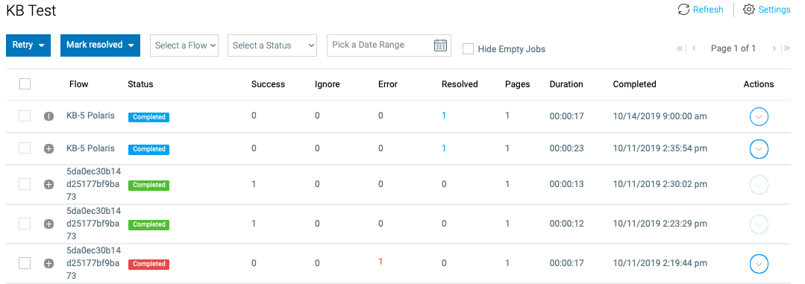805x284 pixels.
Task: Go to previous page arrow
Action: pos(694,48)
